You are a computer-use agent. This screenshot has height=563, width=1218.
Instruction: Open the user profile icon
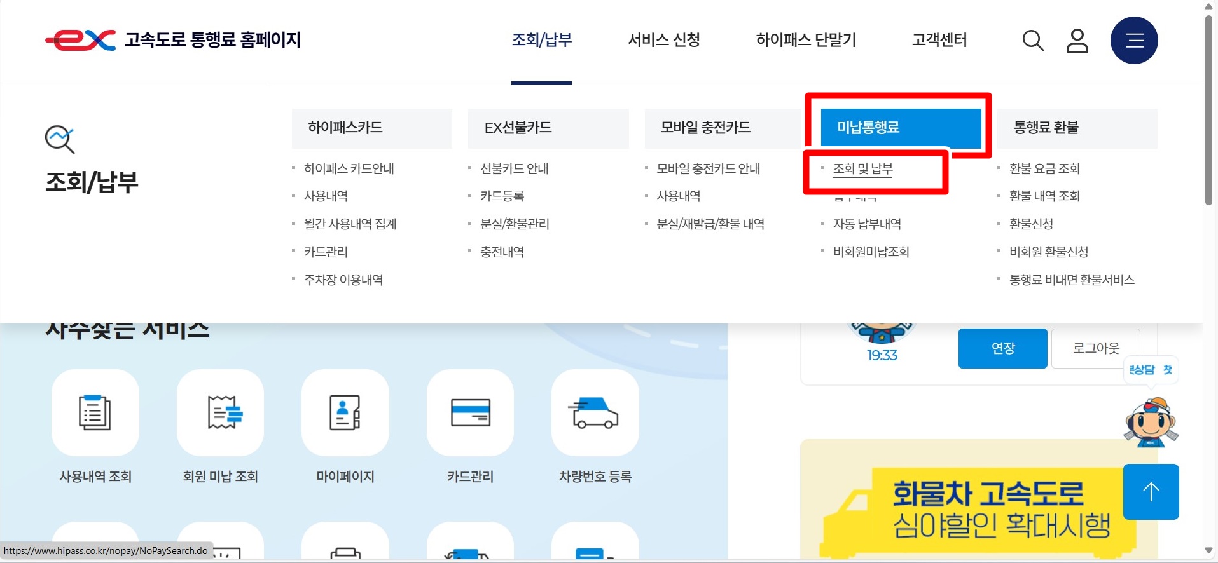[1077, 41]
